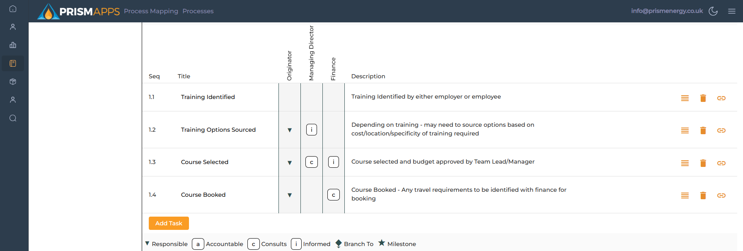Click link icon for Course Booked row

click(x=721, y=195)
